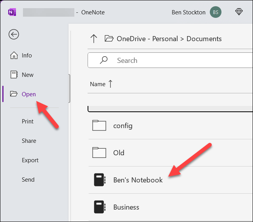The width and height of the screenshot is (253, 222).
Task: Click the Business notebook icon
Action: [x=100, y=207]
